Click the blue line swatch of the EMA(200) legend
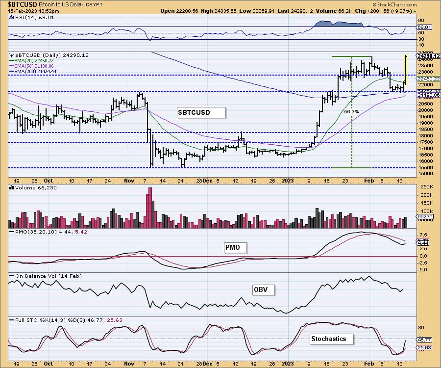Image resolution: width=441 pixels, height=368 pixels. [x=12, y=72]
